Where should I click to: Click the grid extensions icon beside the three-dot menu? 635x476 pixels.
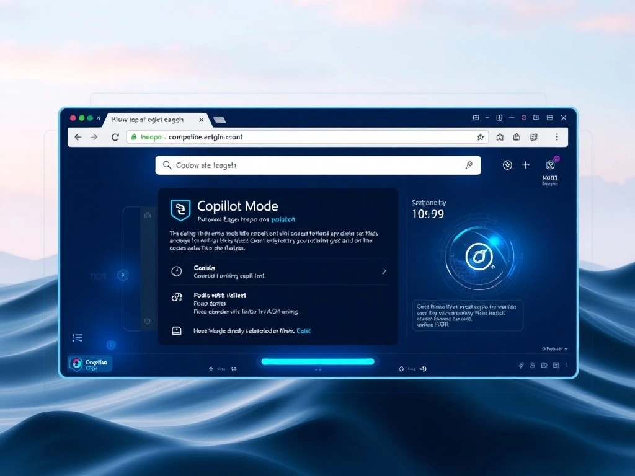pos(534,137)
